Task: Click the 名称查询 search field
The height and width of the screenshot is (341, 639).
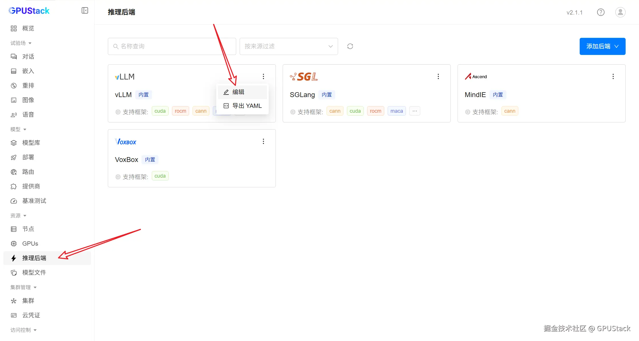Action: coord(172,46)
